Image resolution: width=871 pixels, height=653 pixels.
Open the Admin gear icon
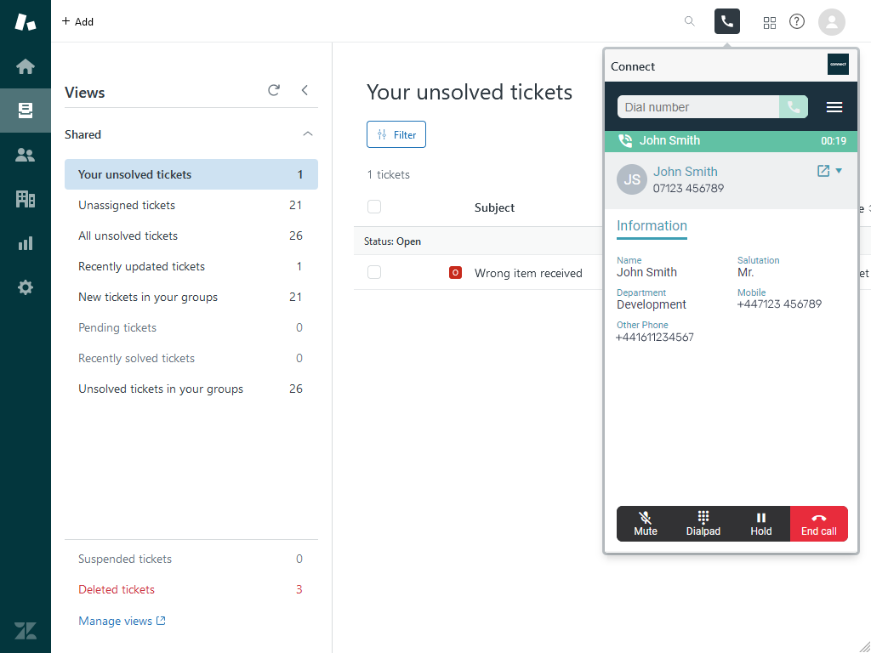(x=26, y=287)
